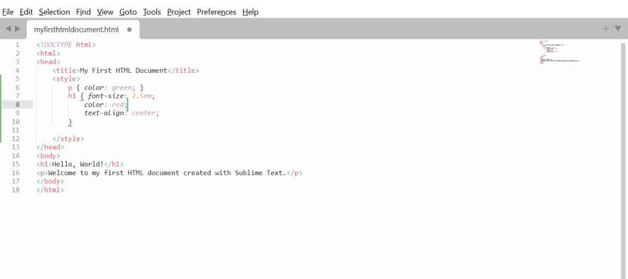Click the title text 'My First HTML Document'

[x=124, y=71]
